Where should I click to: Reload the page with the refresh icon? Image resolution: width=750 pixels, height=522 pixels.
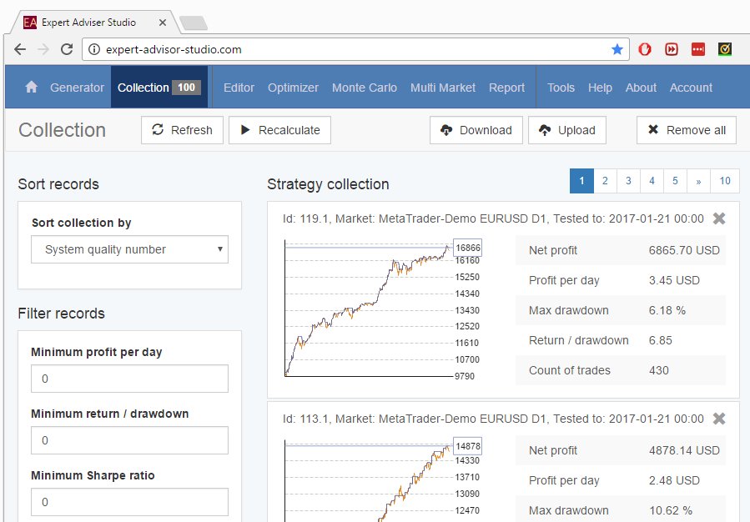click(67, 49)
